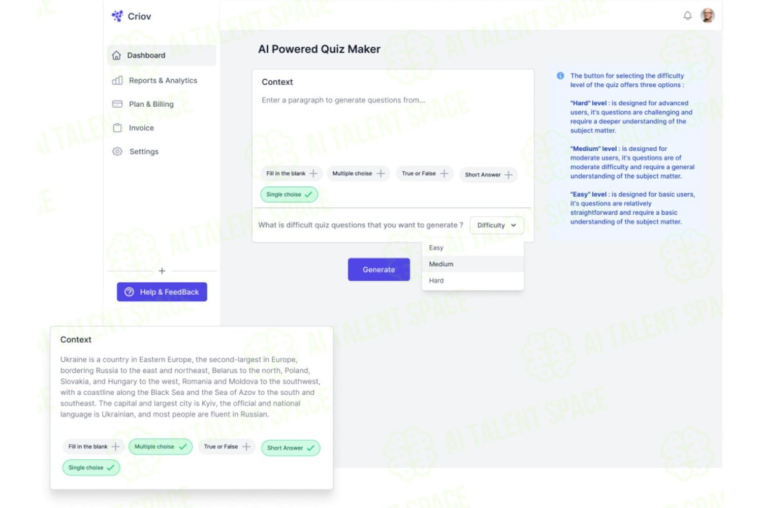Click the blue info icon beside difficulty description

[x=560, y=76]
